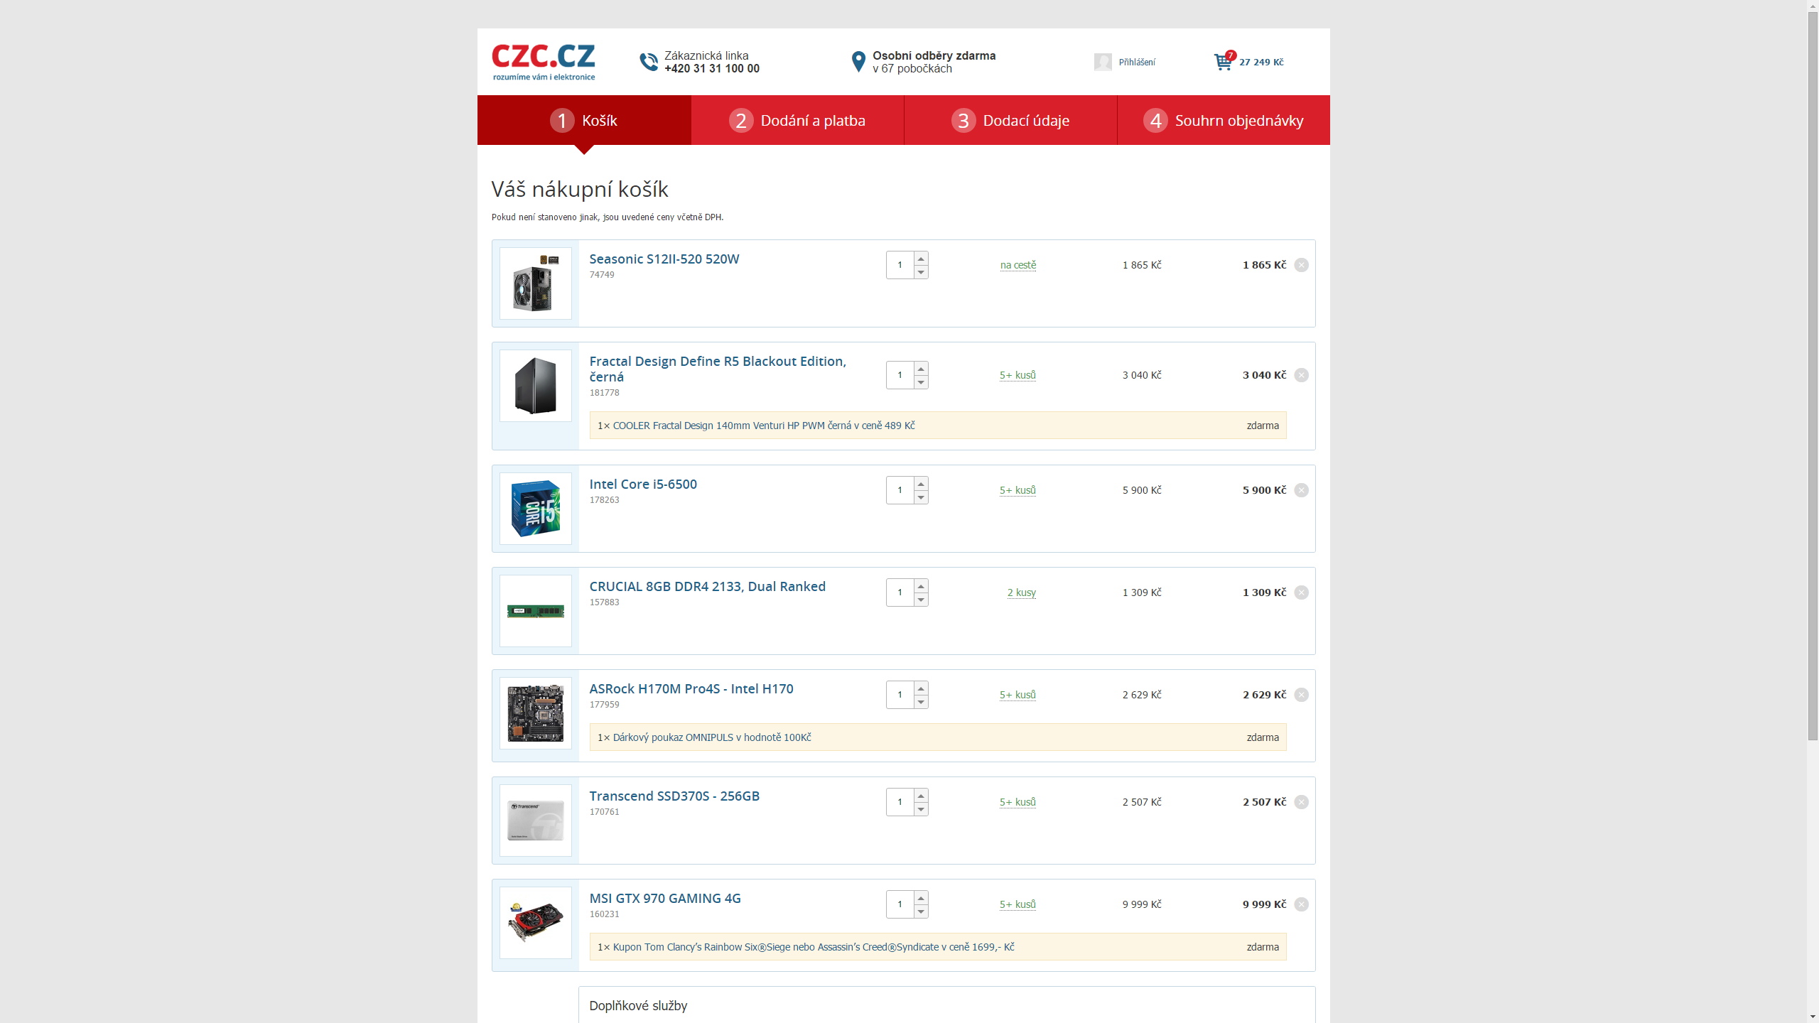This screenshot has height=1023, width=1819.
Task: Remove MSI GTX 970 GAMING from cart
Action: (x=1301, y=904)
